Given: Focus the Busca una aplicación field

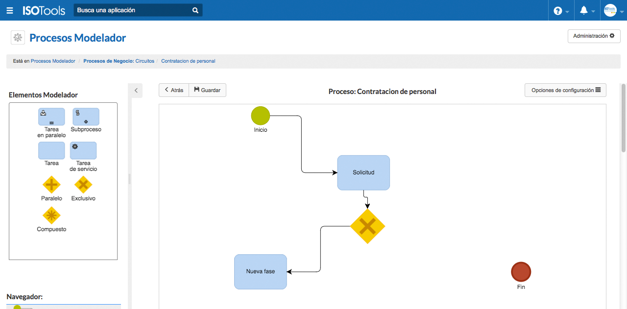Looking at the screenshot, I should [131, 10].
